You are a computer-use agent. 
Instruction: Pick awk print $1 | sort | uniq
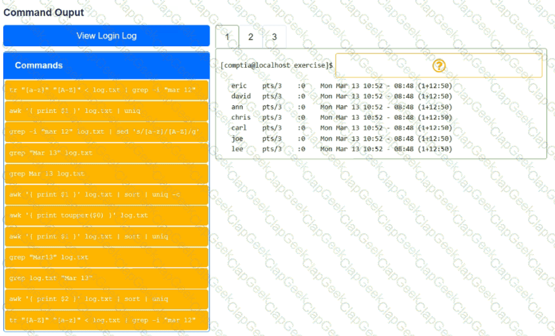106,237
